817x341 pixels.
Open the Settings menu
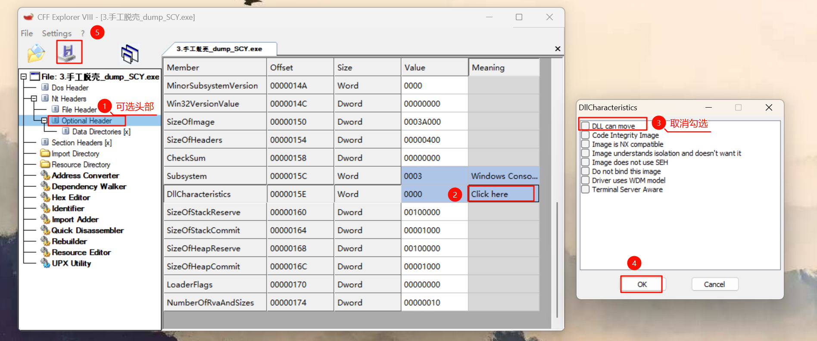pyautogui.click(x=56, y=33)
